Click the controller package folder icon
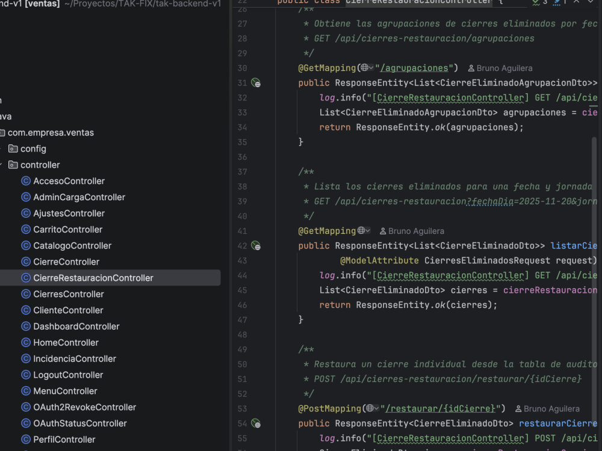This screenshot has height=451, width=602. tap(13, 165)
